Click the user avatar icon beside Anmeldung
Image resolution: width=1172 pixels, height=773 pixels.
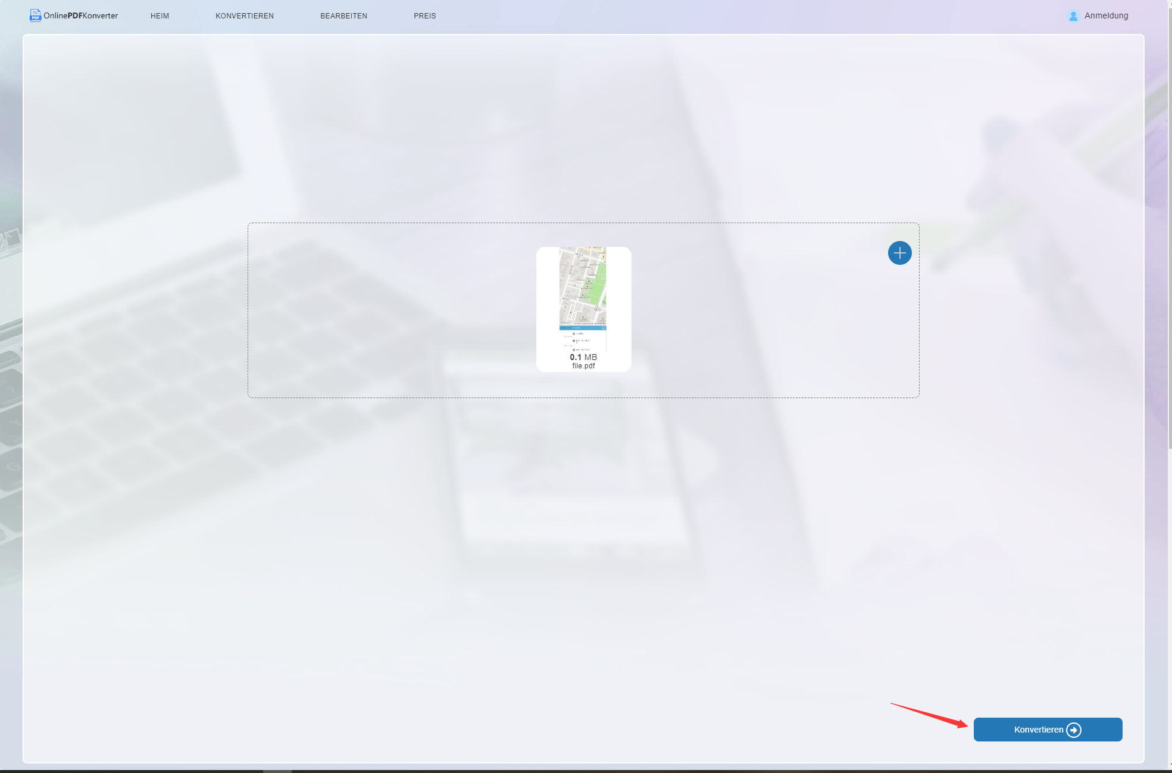pyautogui.click(x=1073, y=16)
